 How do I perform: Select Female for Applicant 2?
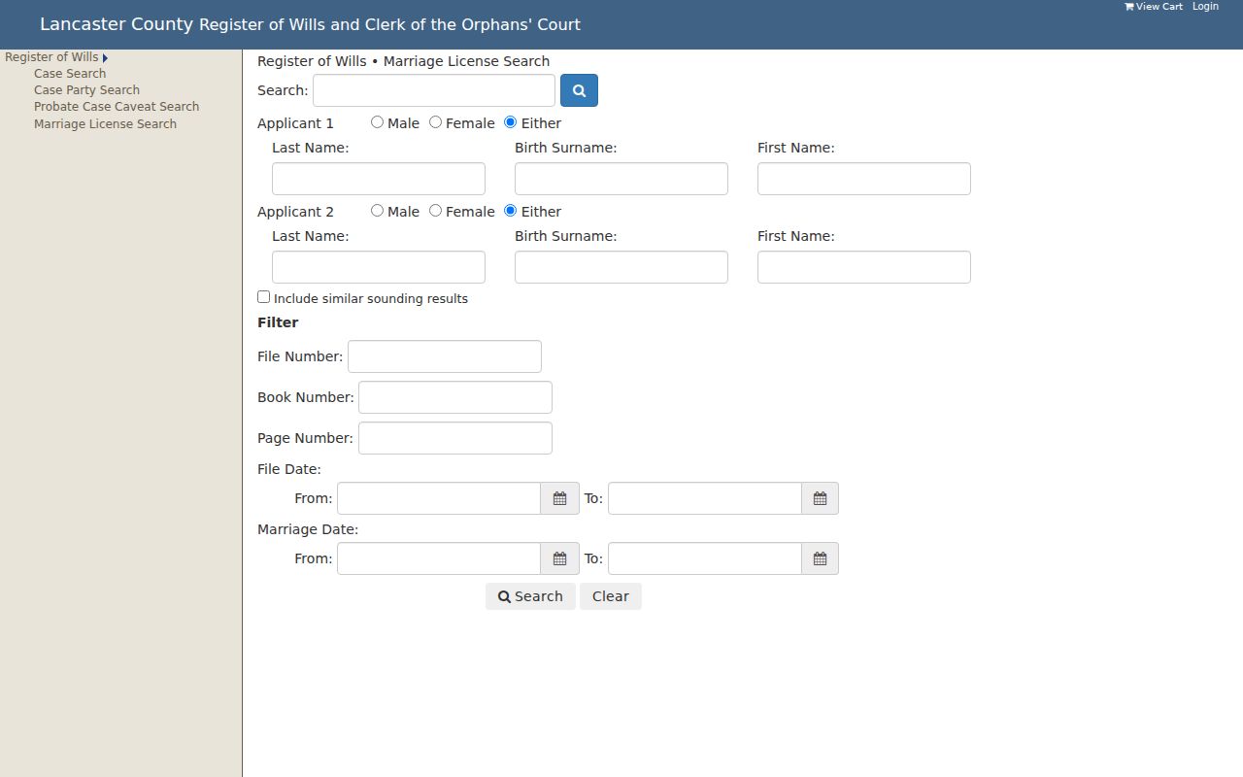[x=435, y=211]
